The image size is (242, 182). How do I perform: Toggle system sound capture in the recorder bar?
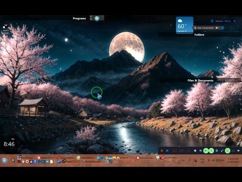point(206,151)
